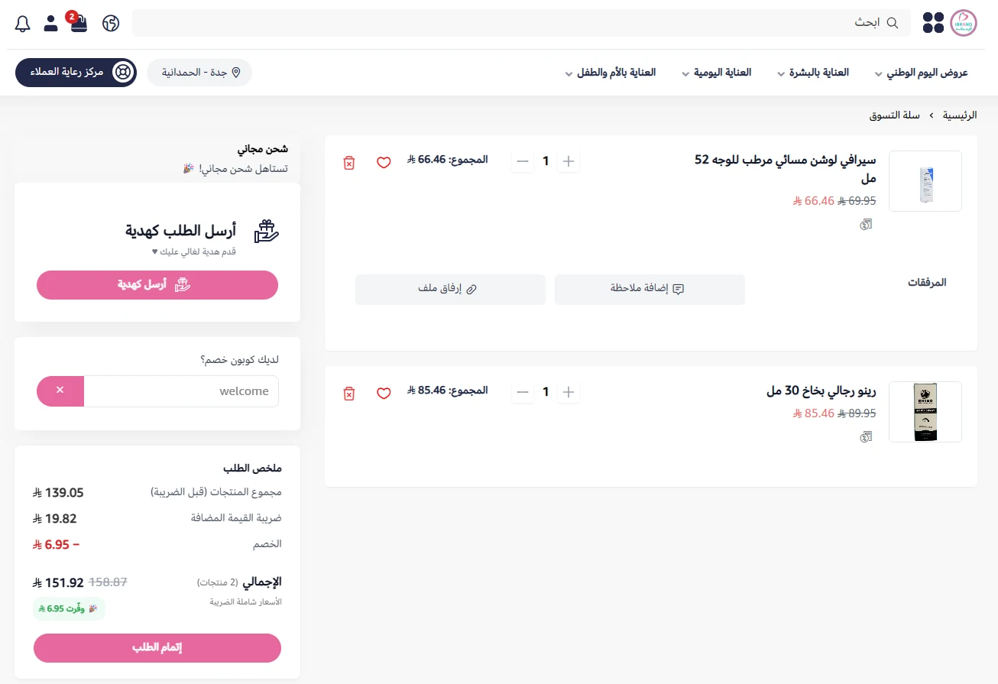998x684 pixels.
Task: Decrease quantity of Rhino men's spray
Action: pos(523,392)
